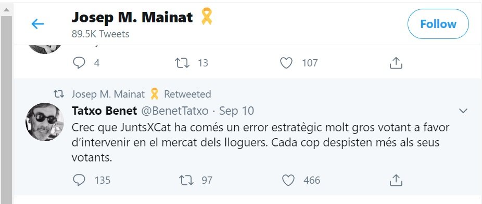Retweet Tatxo Benet's tweet
The height and width of the screenshot is (204, 482).
(186, 180)
